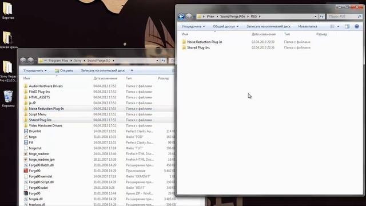Click Записать на оптический диск in RUS window
The height and width of the screenshot is (206, 366).
(x=268, y=26)
